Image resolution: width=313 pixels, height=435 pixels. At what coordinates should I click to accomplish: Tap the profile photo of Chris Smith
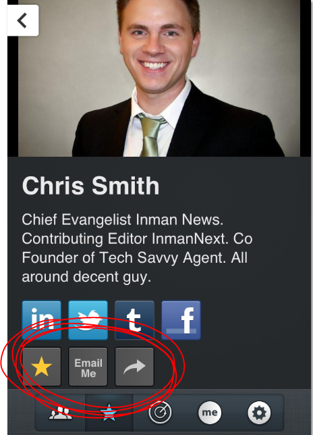(159, 78)
